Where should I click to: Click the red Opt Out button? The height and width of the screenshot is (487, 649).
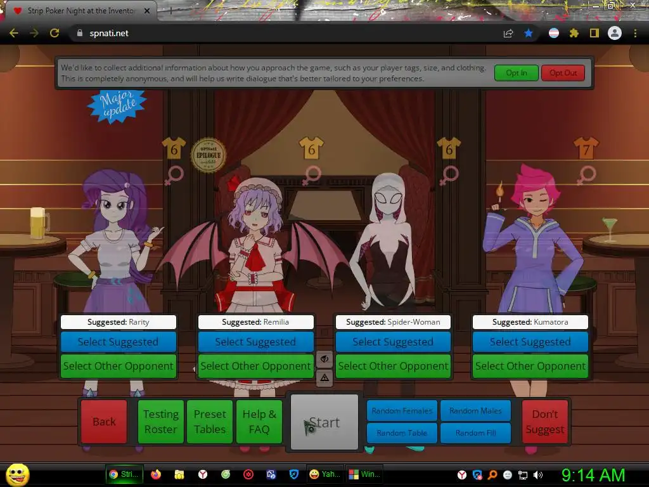(x=563, y=73)
